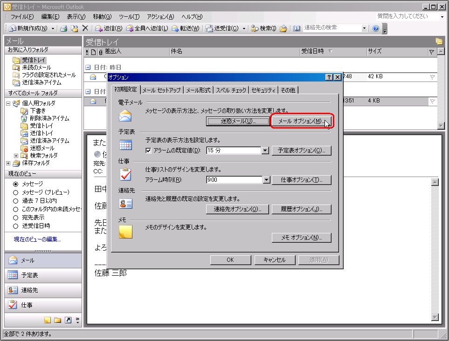Toggle the アラームの既定値 checkbox
449x341 pixels.
pos(148,150)
